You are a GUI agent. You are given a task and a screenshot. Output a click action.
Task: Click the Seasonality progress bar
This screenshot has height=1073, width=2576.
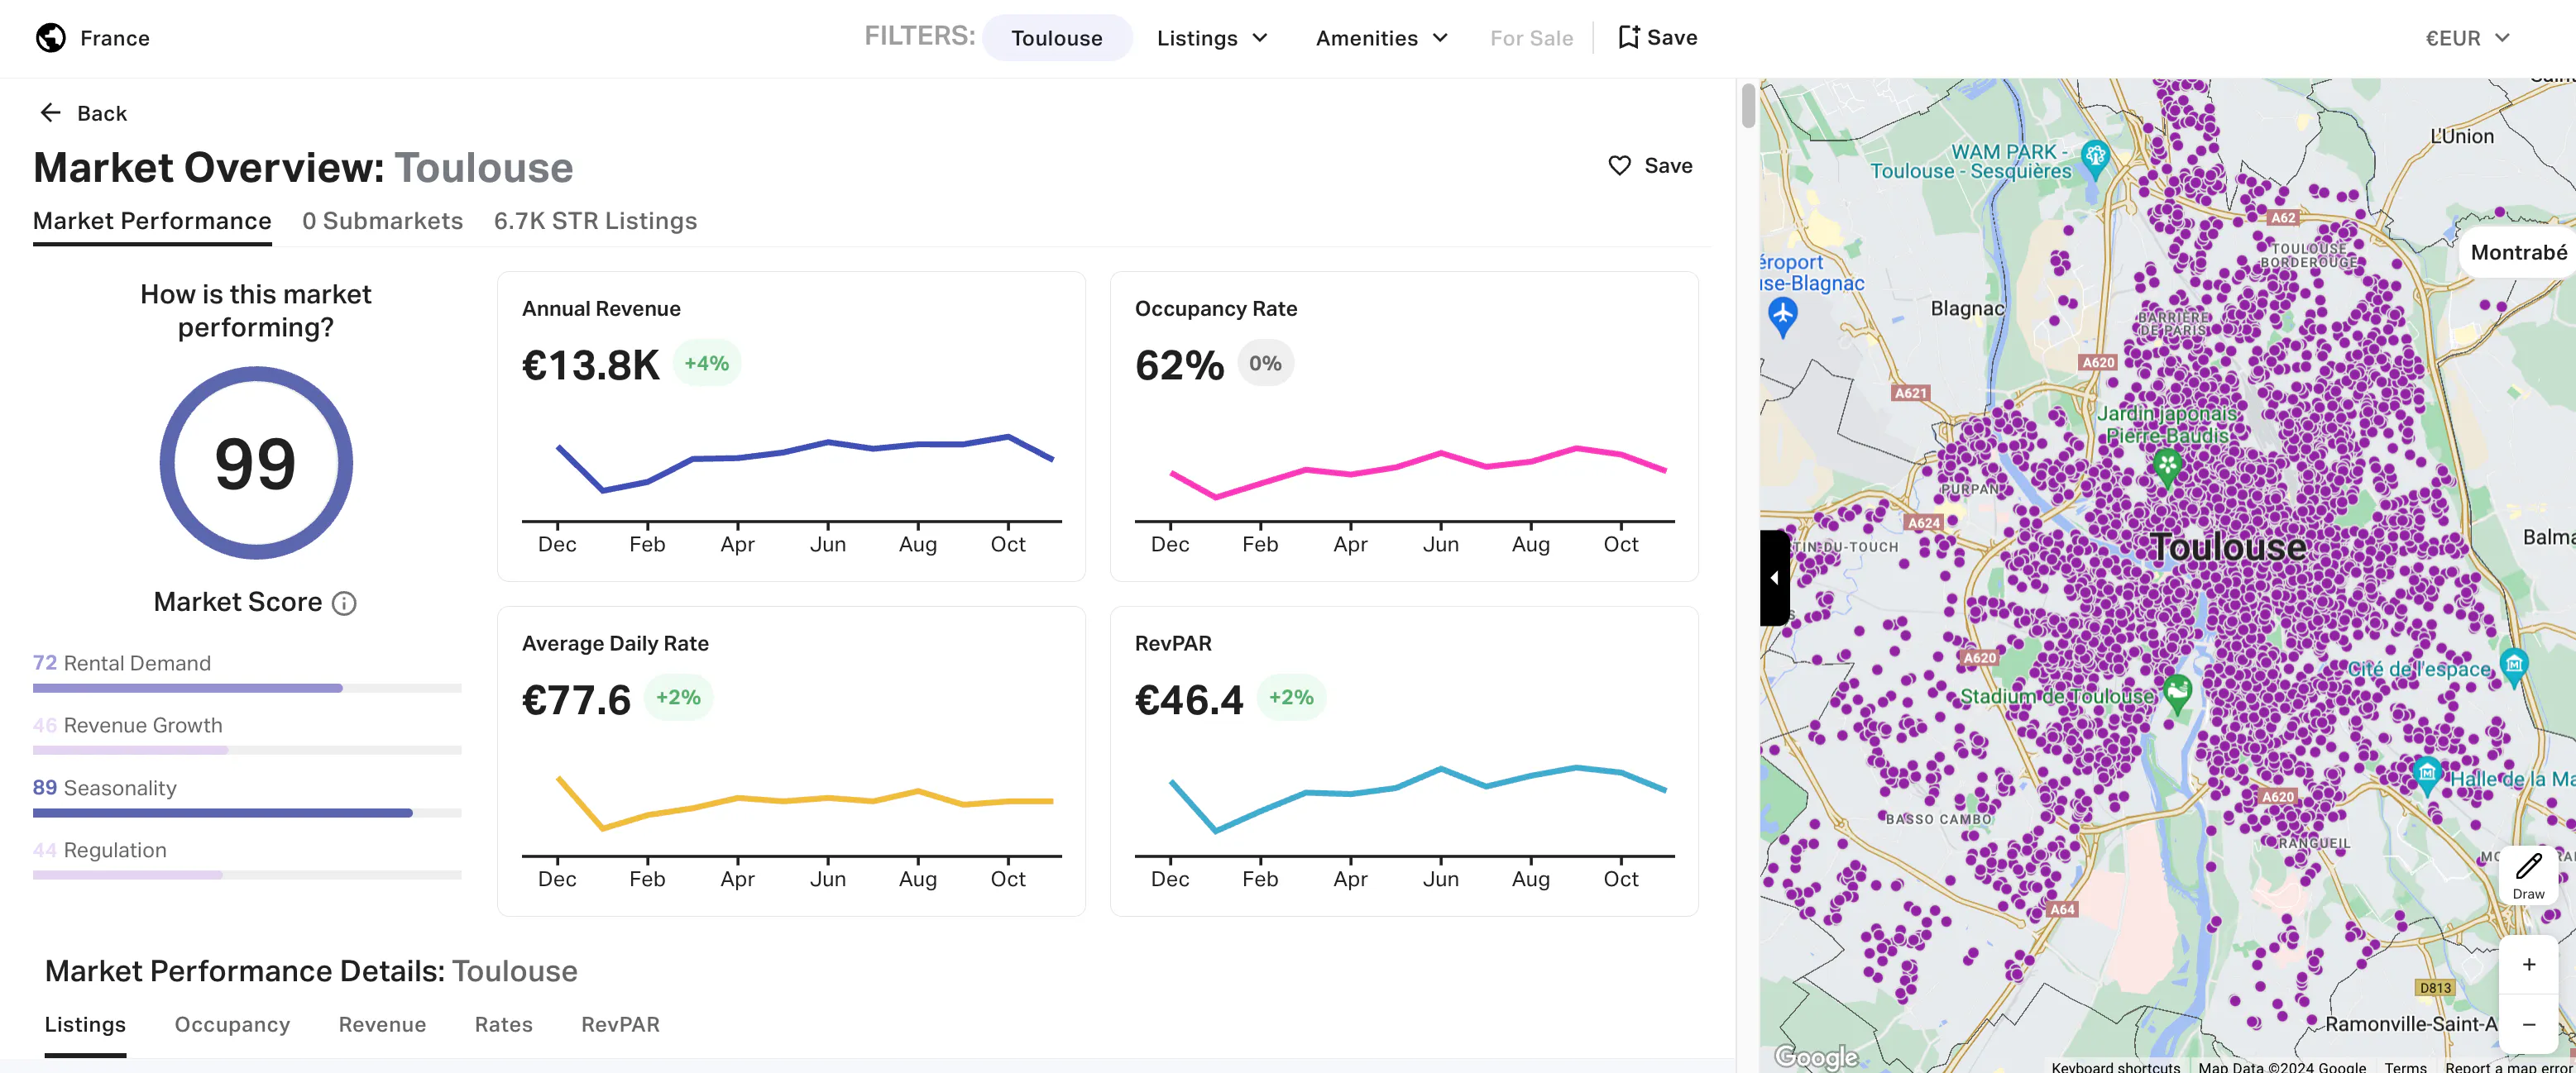coord(247,813)
